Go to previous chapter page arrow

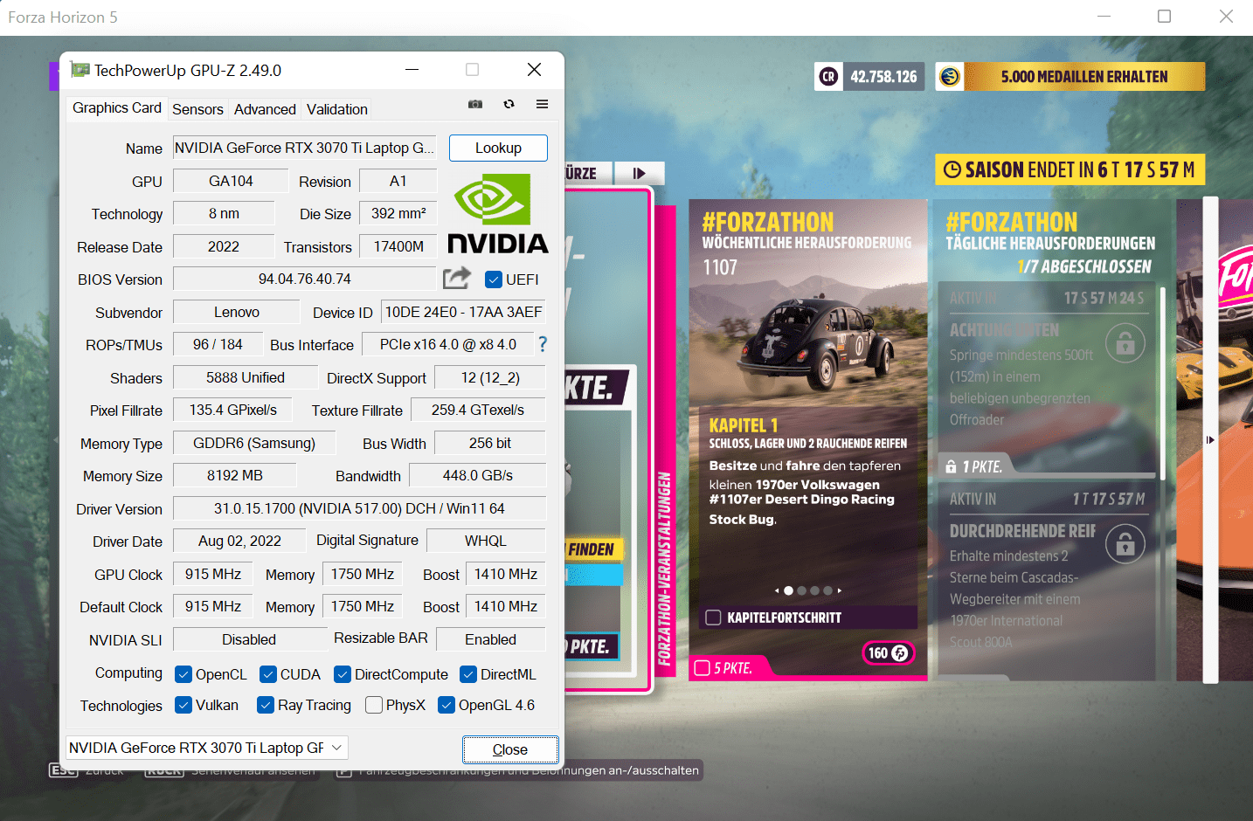point(776,590)
